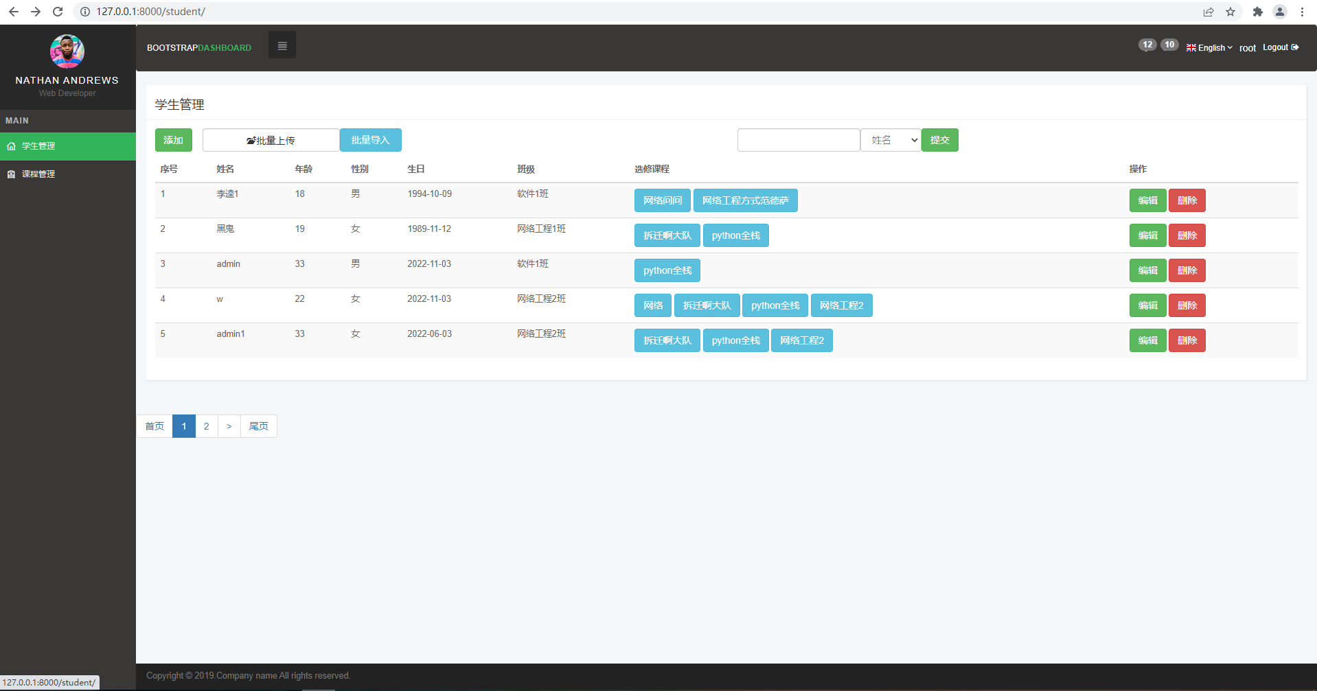The image size is (1317, 691).
Task: Edit student admin1 with 编辑
Action: pyautogui.click(x=1148, y=340)
